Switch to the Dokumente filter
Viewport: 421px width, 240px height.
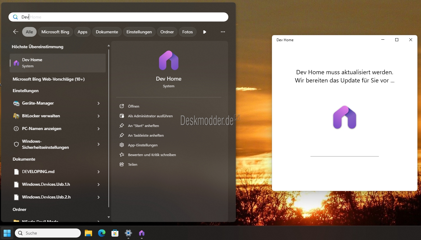click(107, 32)
